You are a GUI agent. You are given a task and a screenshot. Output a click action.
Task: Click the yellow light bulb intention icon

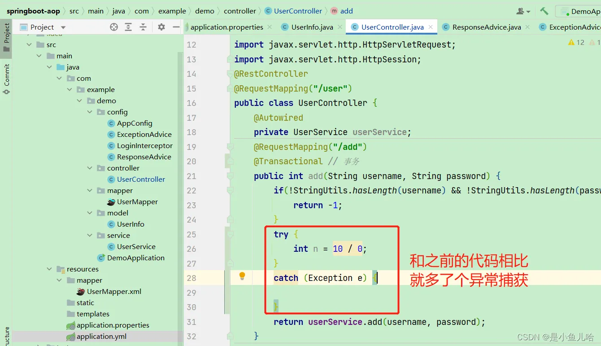click(x=242, y=276)
